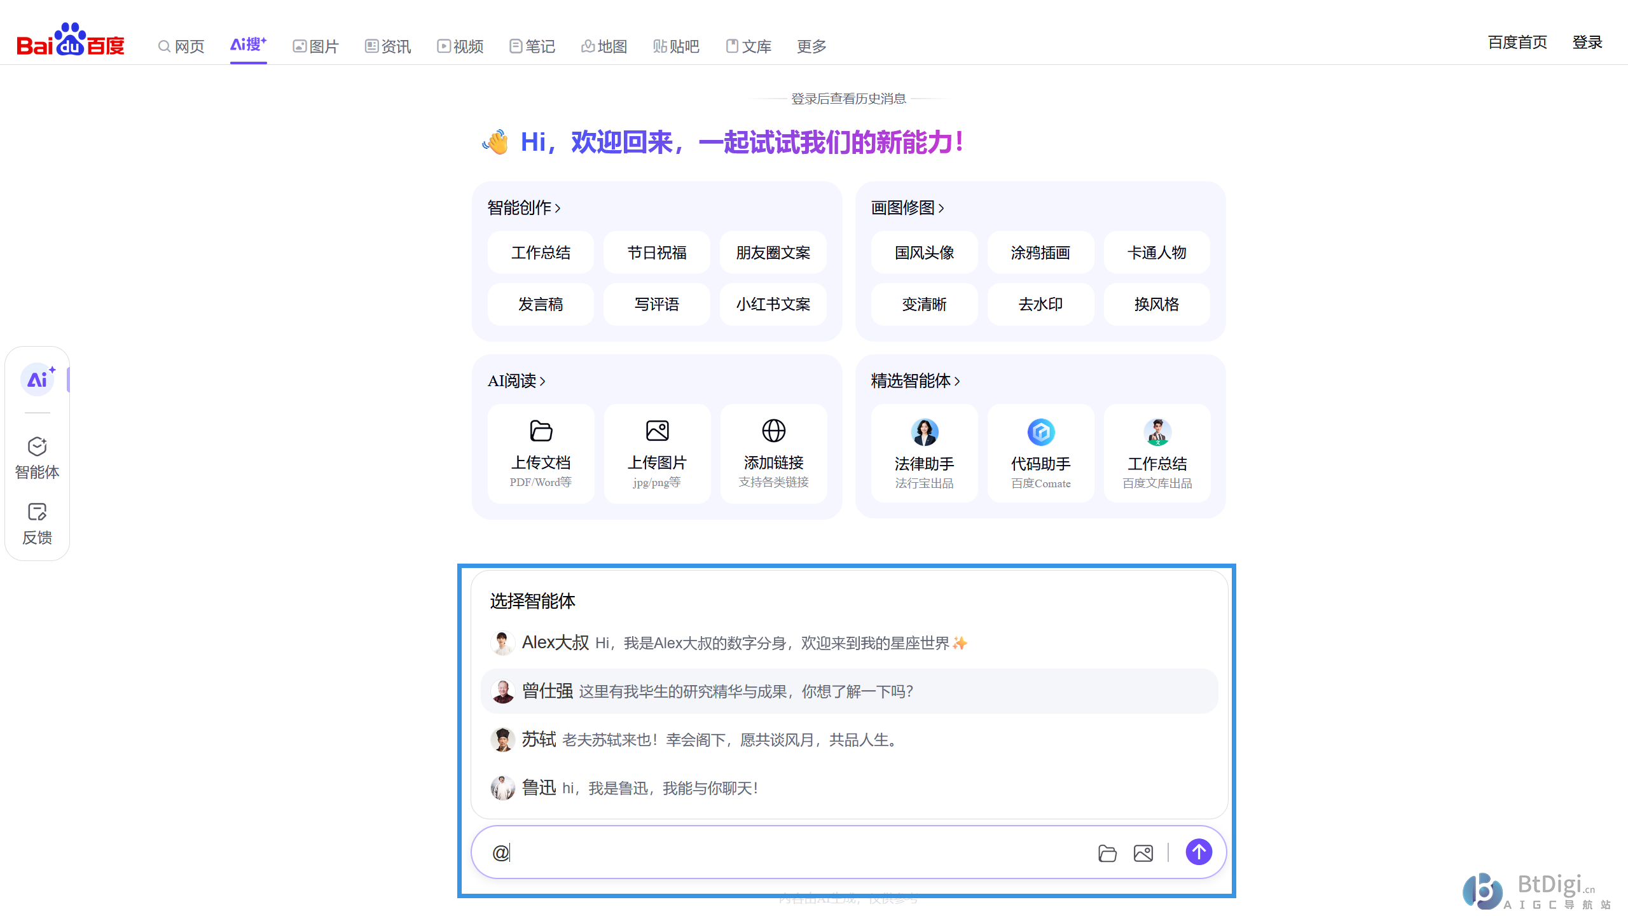Click the 上传图片 picture icon
Image resolution: width=1628 pixels, height=916 pixels.
point(657,431)
